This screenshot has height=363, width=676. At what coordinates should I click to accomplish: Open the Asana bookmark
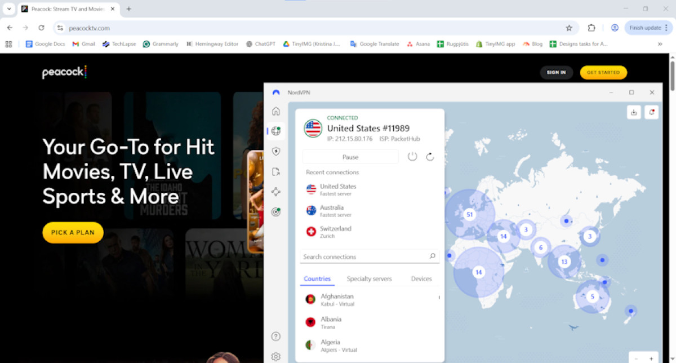418,44
